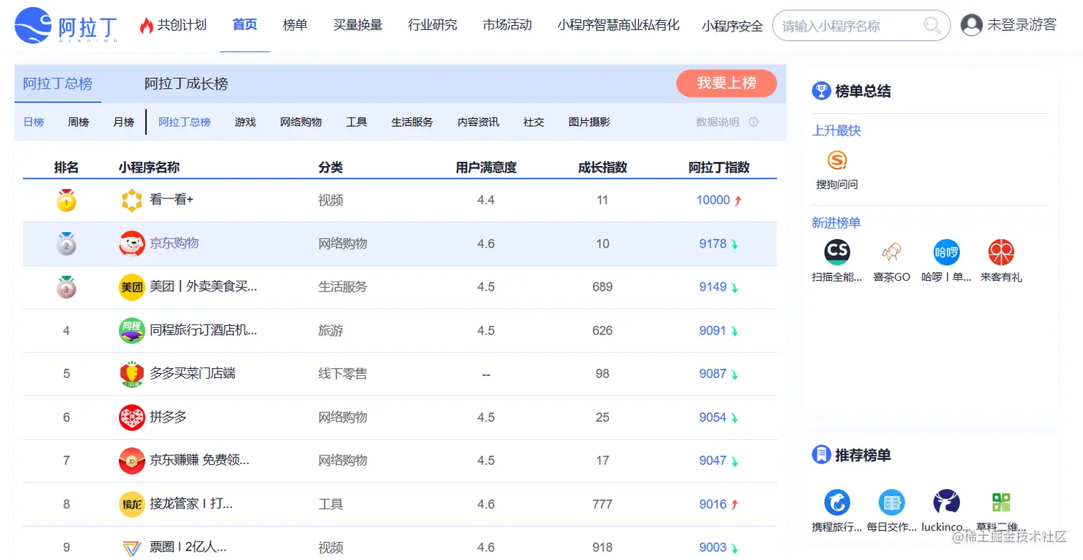Click the 阿拉丁指数 column header
1083x560 pixels.
point(719,168)
